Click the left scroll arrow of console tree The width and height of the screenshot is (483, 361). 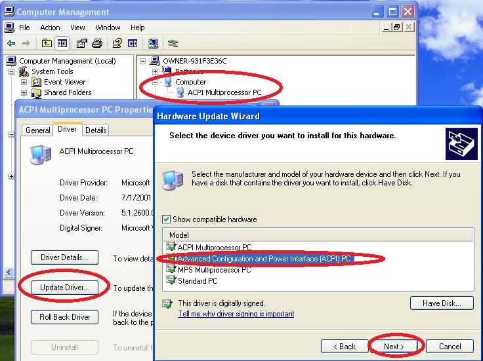(x=9, y=272)
